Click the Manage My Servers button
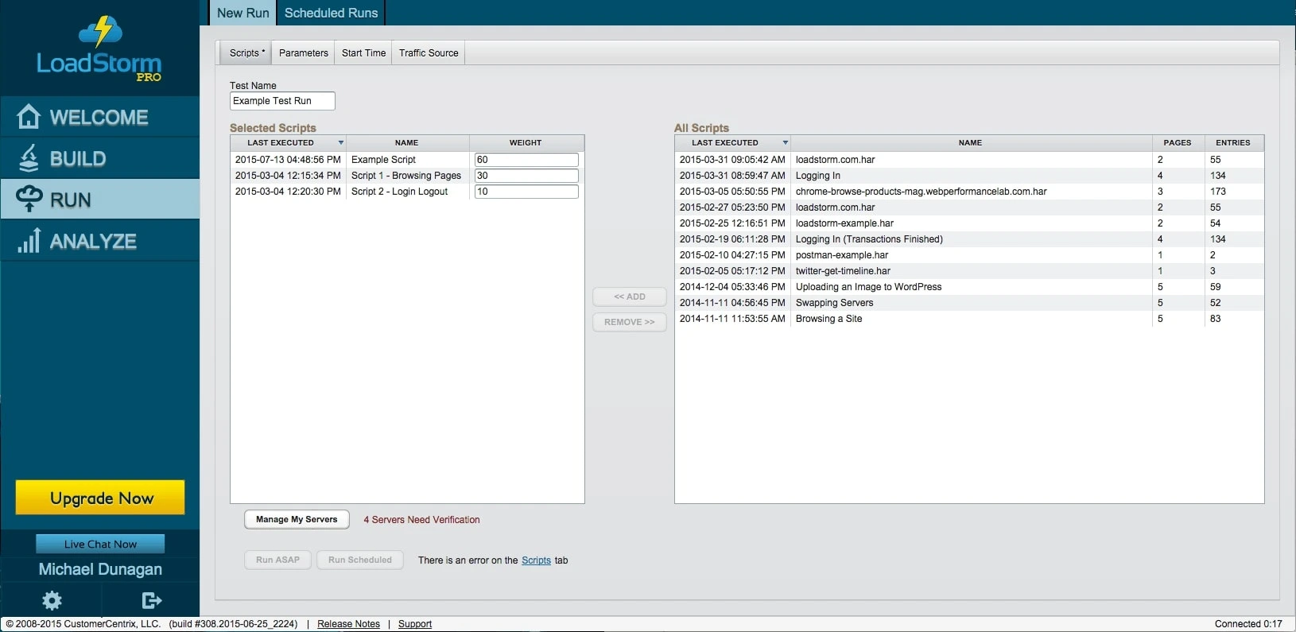 click(297, 520)
